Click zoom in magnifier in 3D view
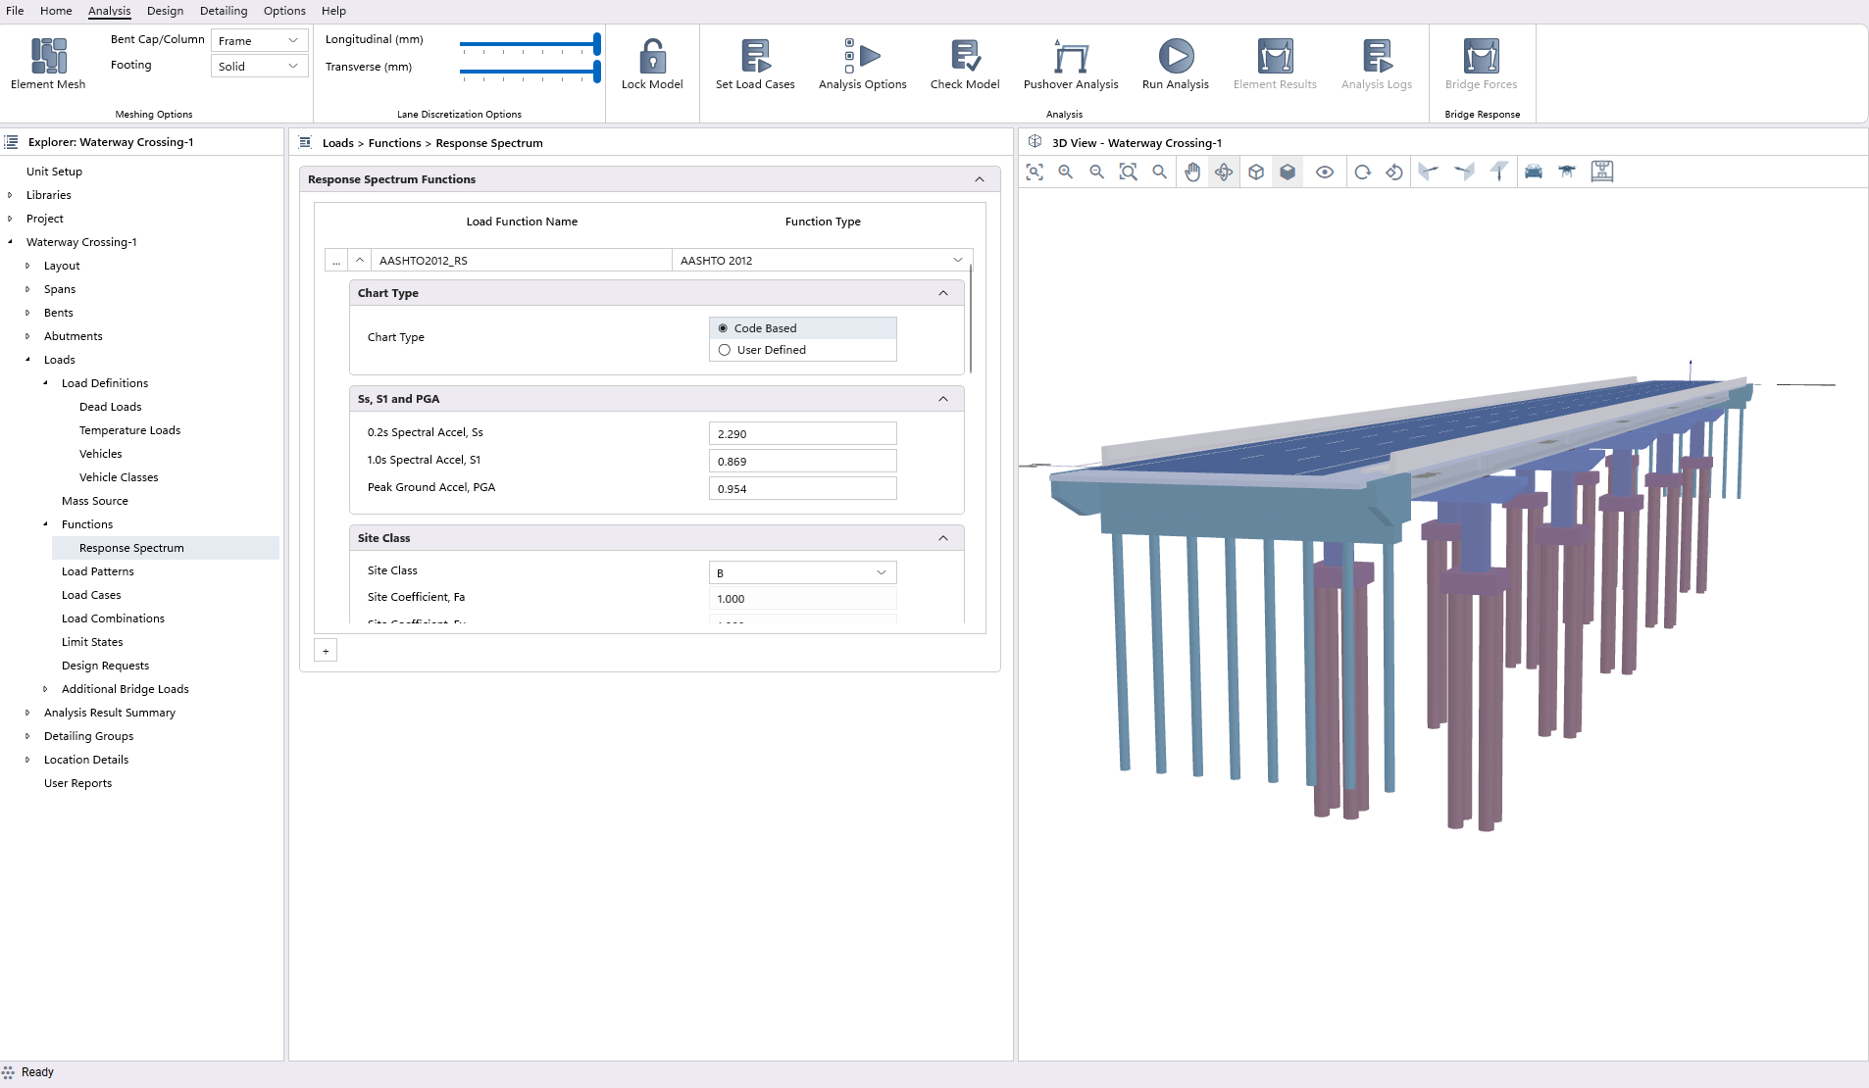Image resolution: width=1869 pixels, height=1088 pixels. 1066,173
